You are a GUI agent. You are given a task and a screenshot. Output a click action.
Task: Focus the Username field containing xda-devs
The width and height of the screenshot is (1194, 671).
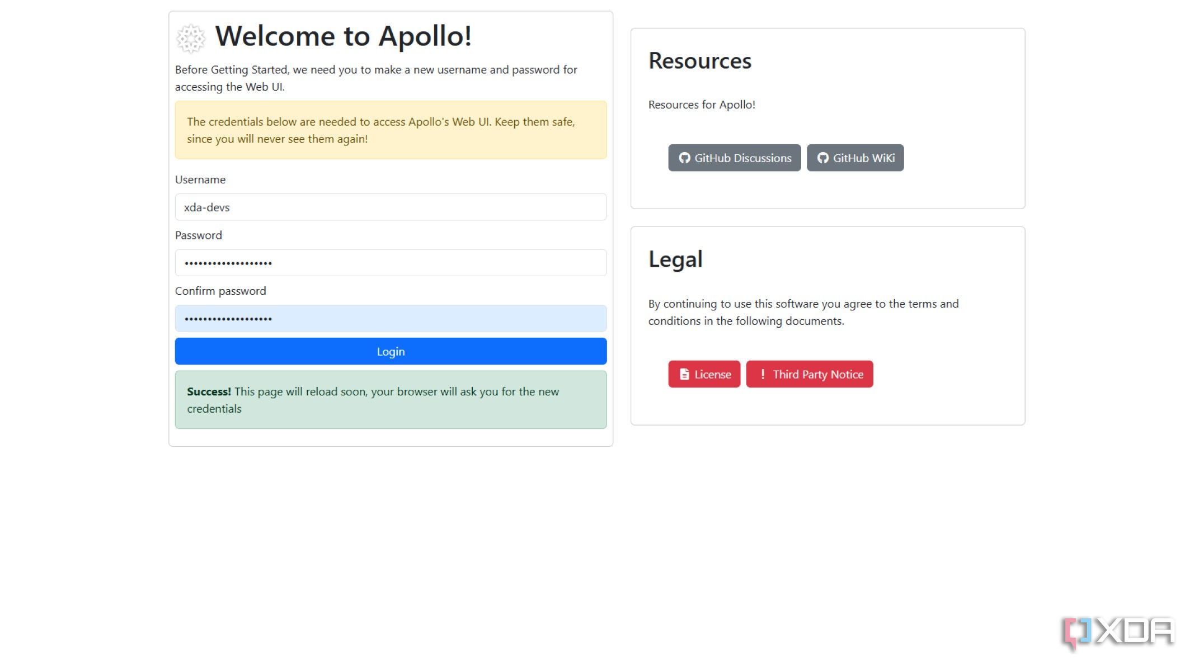point(390,207)
